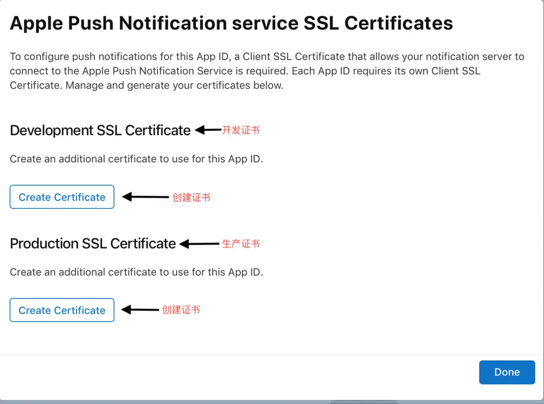The height and width of the screenshot is (404, 544).
Task: Click Create Certificate under Development SSL Certificate
Action: (62, 197)
